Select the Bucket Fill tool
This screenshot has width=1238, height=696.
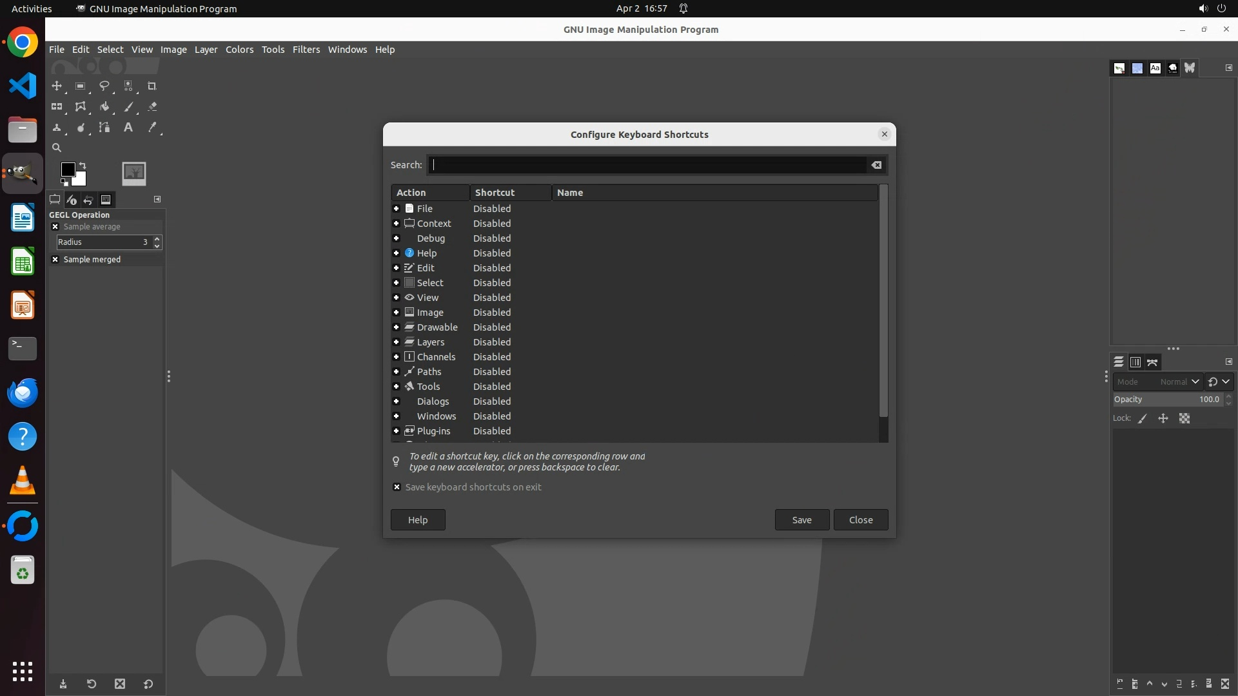pyautogui.click(x=104, y=107)
